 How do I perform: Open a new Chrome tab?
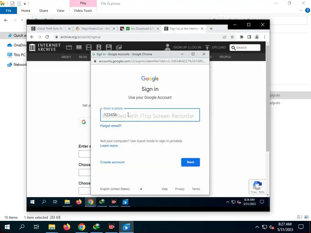[x=211, y=29]
